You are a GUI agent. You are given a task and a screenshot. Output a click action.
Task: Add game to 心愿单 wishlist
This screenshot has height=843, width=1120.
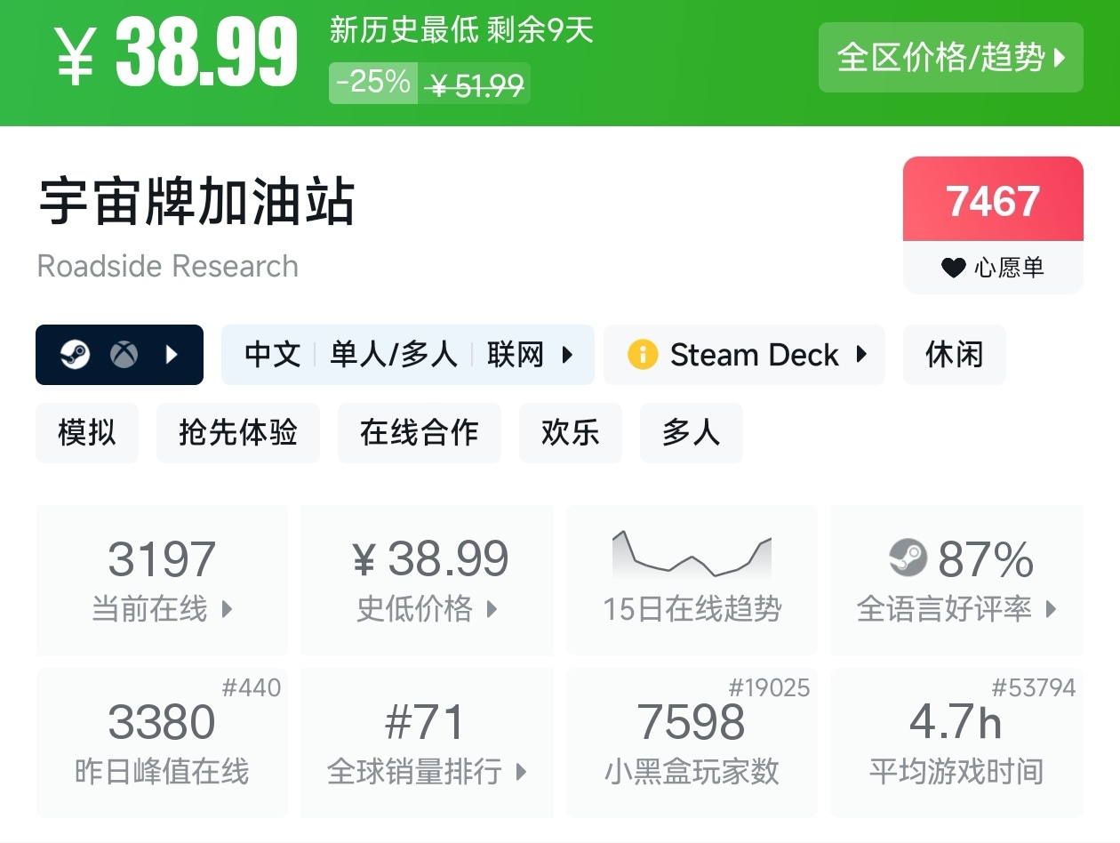pos(993,224)
